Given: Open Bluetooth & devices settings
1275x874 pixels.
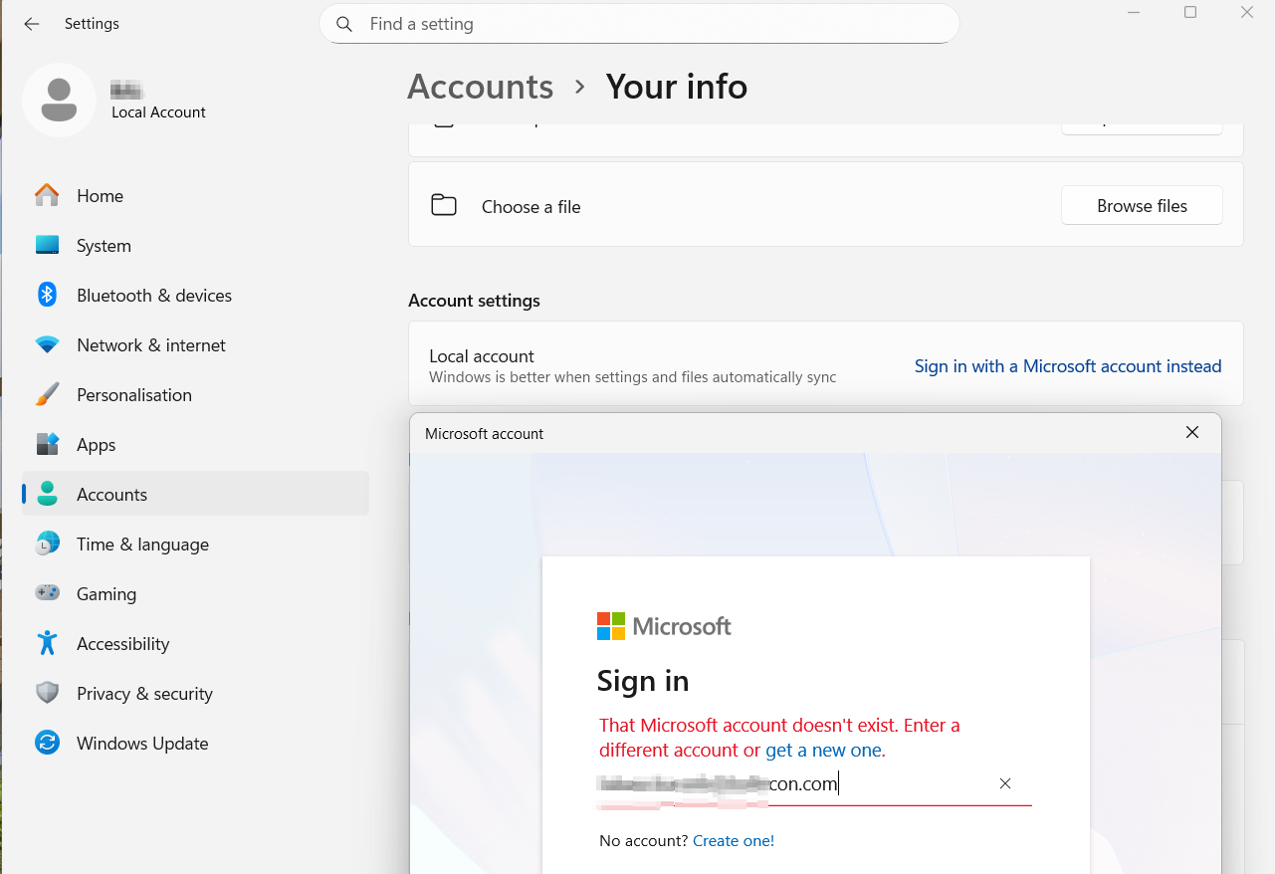Looking at the screenshot, I should point(195,296).
